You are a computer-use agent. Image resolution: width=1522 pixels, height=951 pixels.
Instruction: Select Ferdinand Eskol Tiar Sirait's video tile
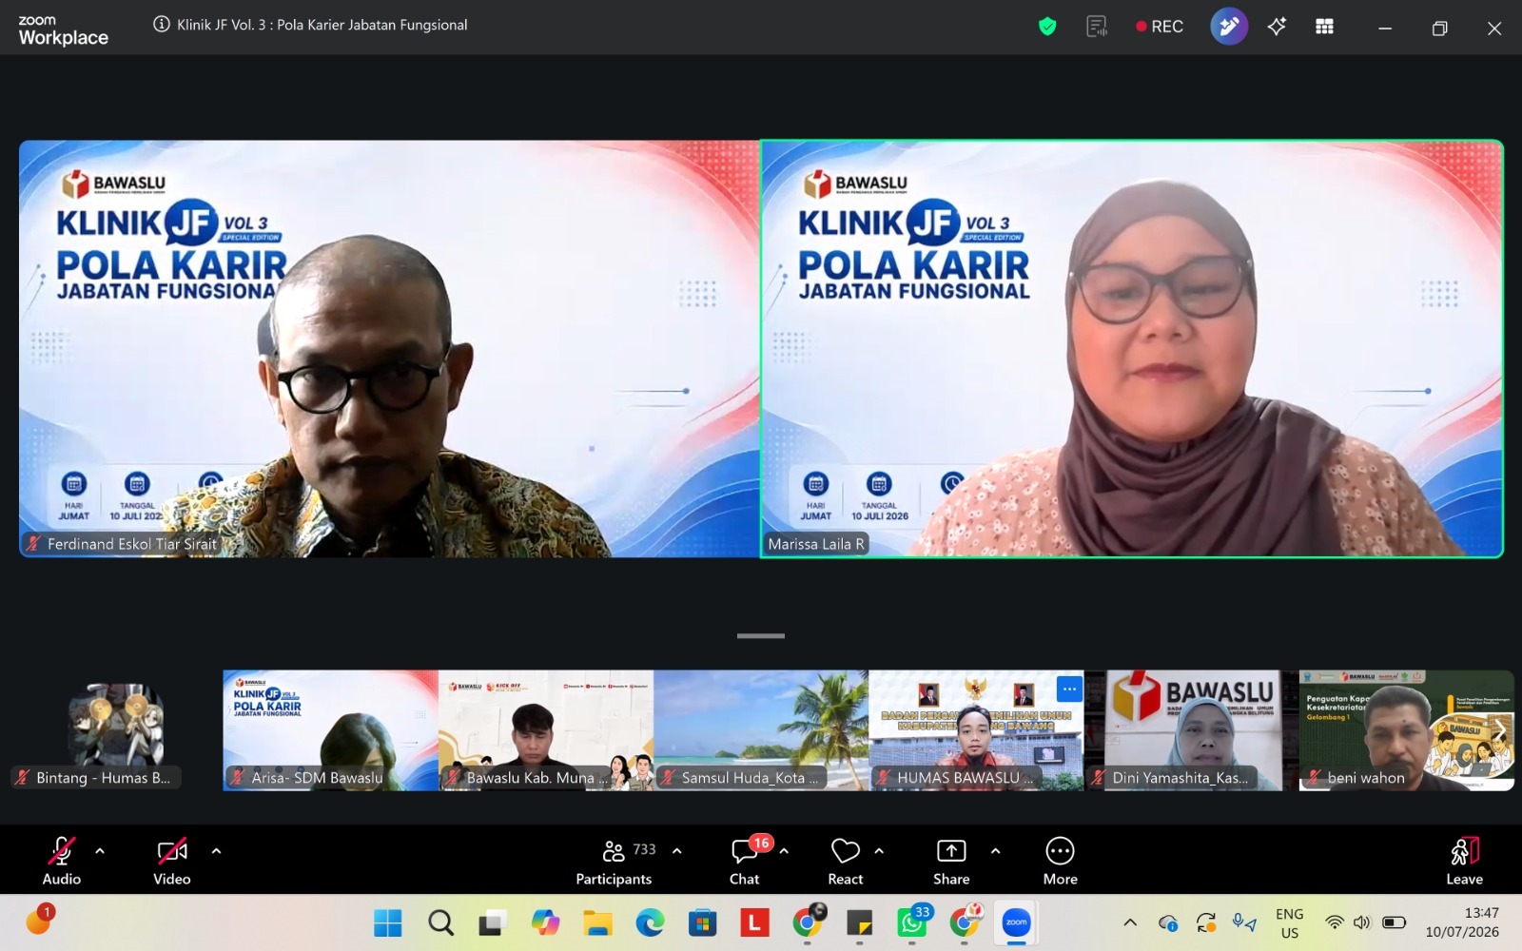389,349
